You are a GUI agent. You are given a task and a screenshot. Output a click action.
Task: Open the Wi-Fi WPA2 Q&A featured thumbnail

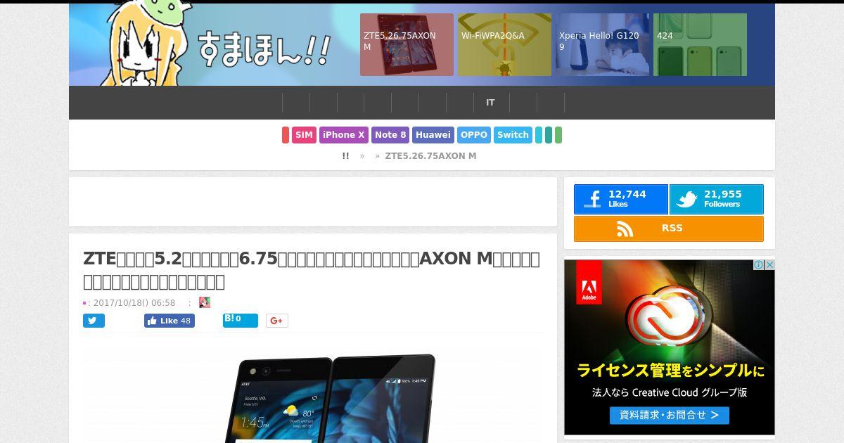click(504, 44)
